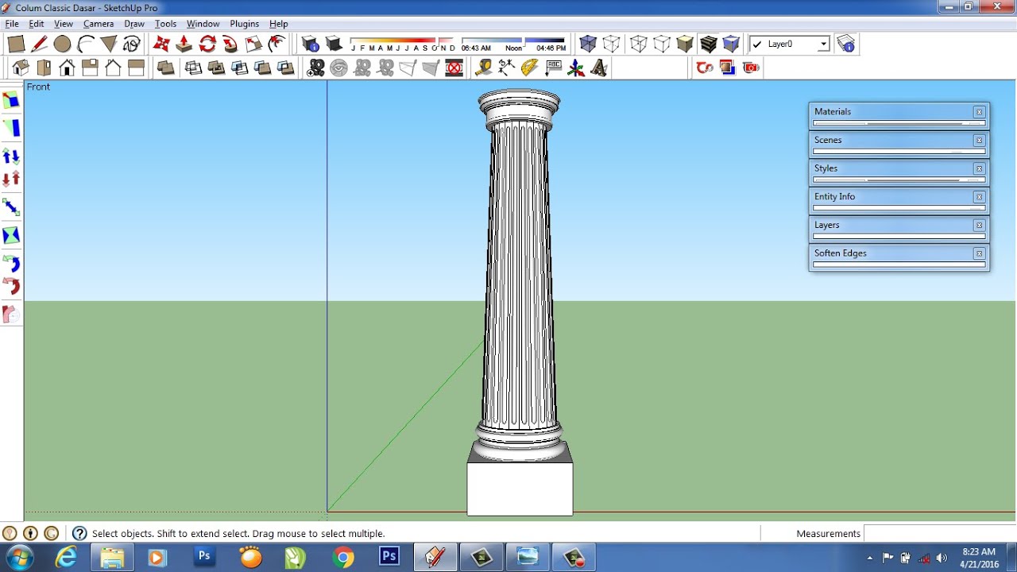1017x572 pixels.
Task: Toggle X-ray face style
Action: [x=588, y=44]
